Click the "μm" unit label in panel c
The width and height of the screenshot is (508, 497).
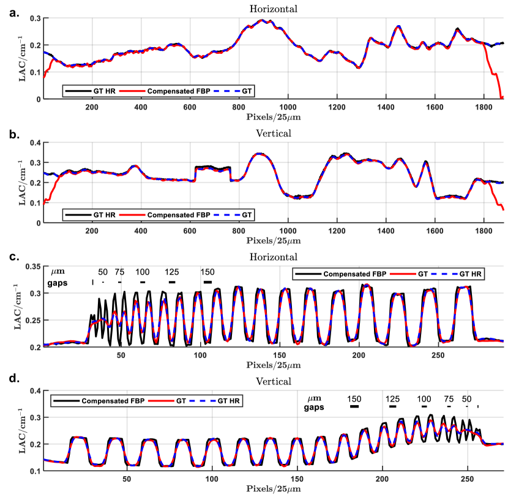tap(58, 272)
